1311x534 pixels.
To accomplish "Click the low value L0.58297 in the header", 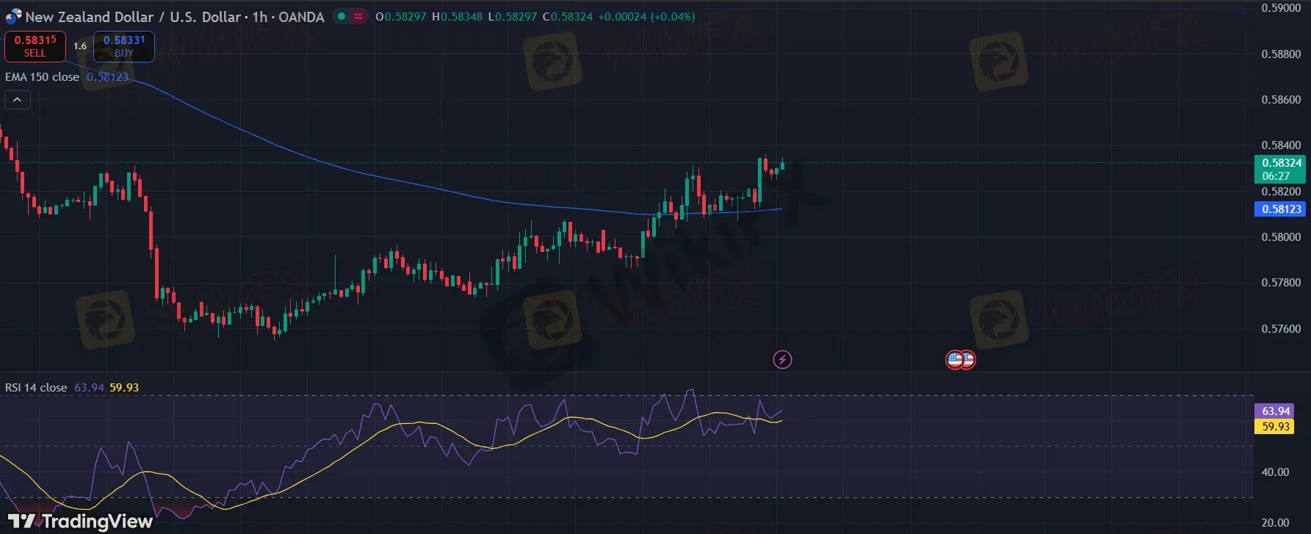I will pyautogui.click(x=513, y=16).
